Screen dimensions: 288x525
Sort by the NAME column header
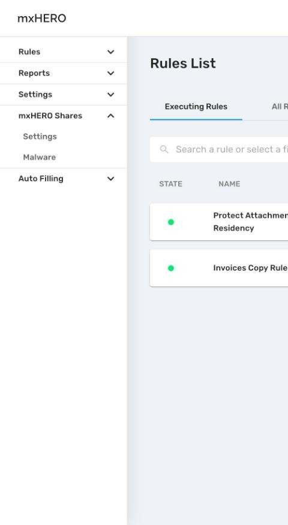coord(229,184)
